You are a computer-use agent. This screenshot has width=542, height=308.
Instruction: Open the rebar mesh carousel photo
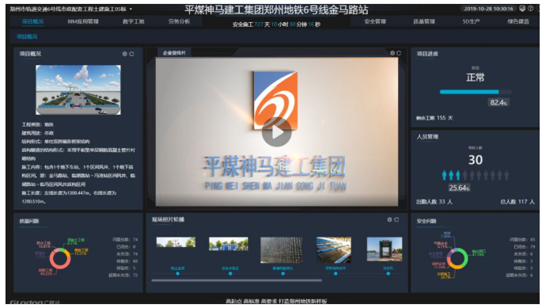tap(282, 250)
